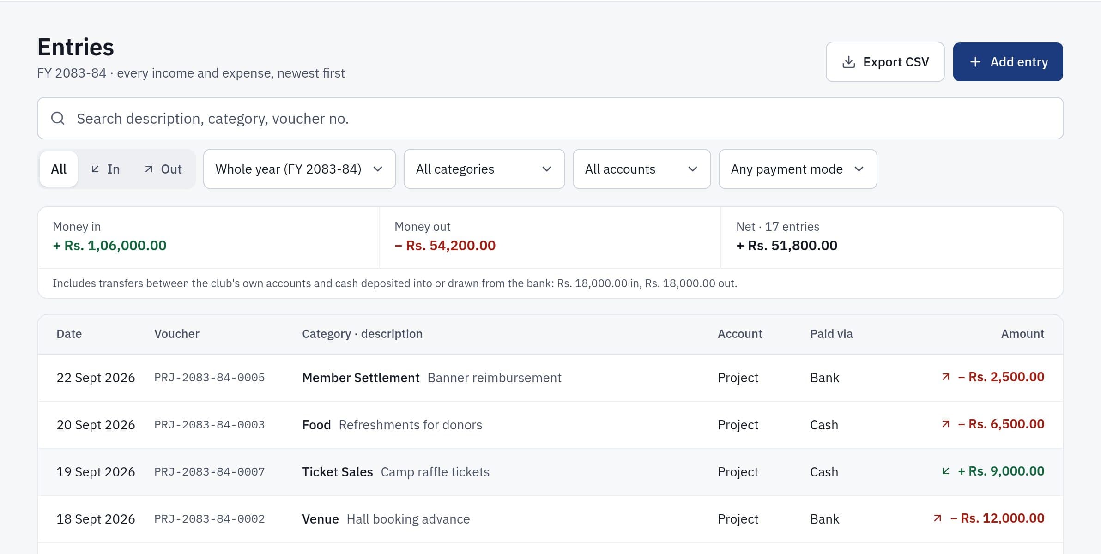
Task: Click the Net total + Rs. 51,800.00
Action: pyautogui.click(x=786, y=246)
